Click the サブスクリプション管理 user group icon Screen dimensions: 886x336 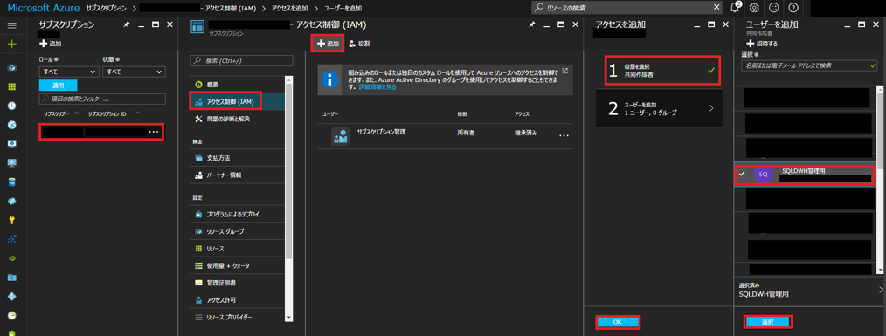[340, 136]
